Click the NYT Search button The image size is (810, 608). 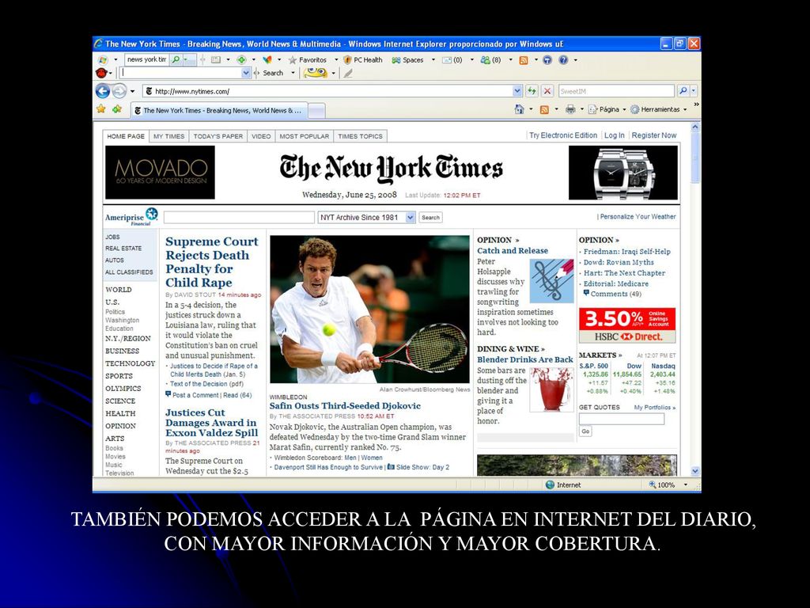[430, 218]
